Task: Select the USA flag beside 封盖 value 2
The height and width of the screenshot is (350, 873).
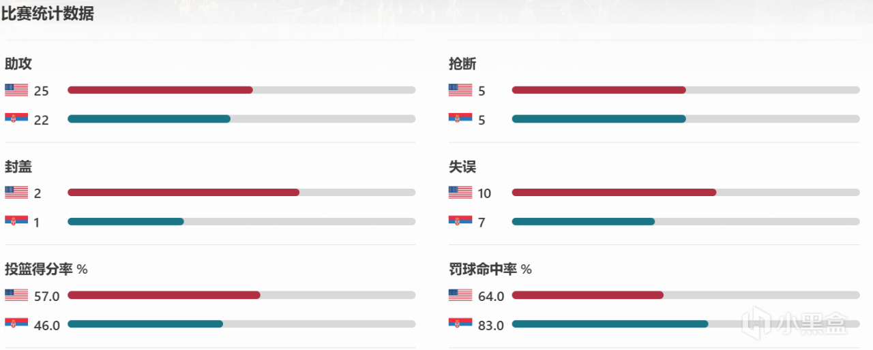Action: pyautogui.click(x=16, y=193)
